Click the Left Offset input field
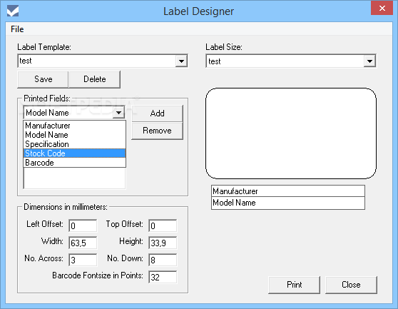398x309 pixels. (83, 226)
